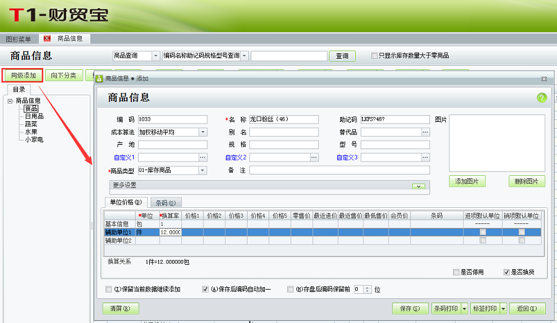Select the 条码 tab

[x=166, y=203]
